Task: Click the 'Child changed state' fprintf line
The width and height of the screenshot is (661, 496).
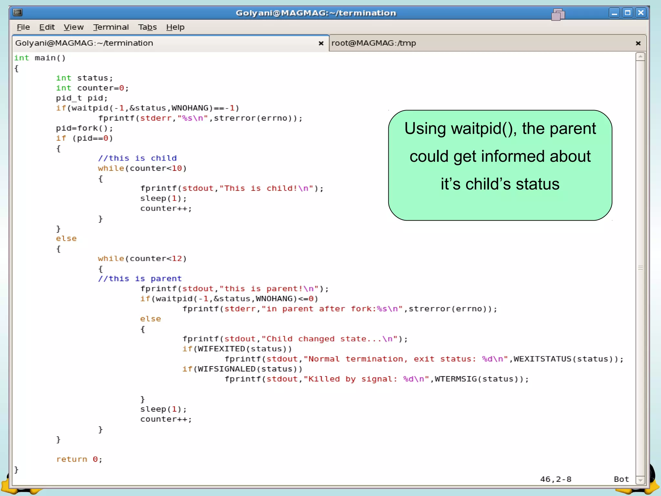Action: pyautogui.click(x=295, y=339)
